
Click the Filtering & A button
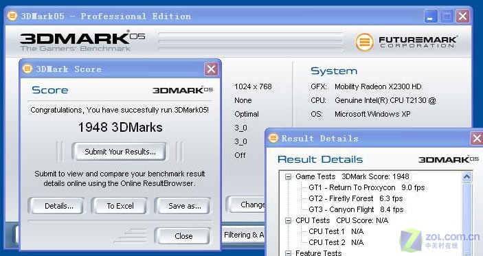tap(243, 235)
